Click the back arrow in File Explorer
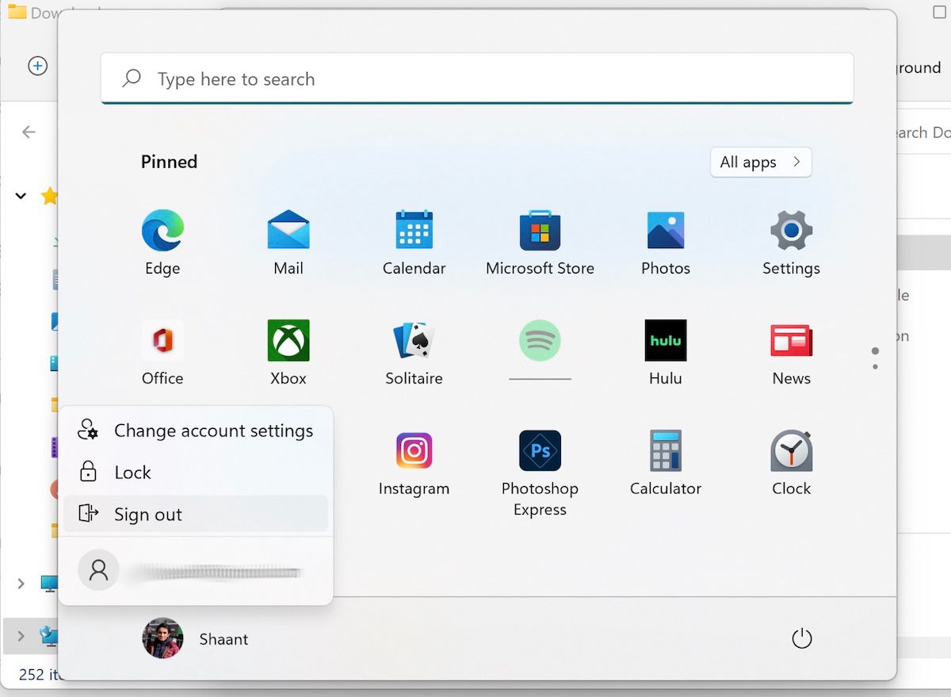 29,132
